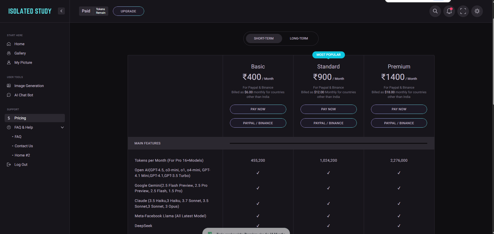
Task: Select the Long-Term billing toggle
Action: coord(299,38)
